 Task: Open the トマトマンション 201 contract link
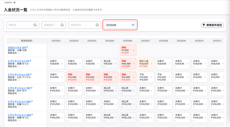tap(19, 101)
